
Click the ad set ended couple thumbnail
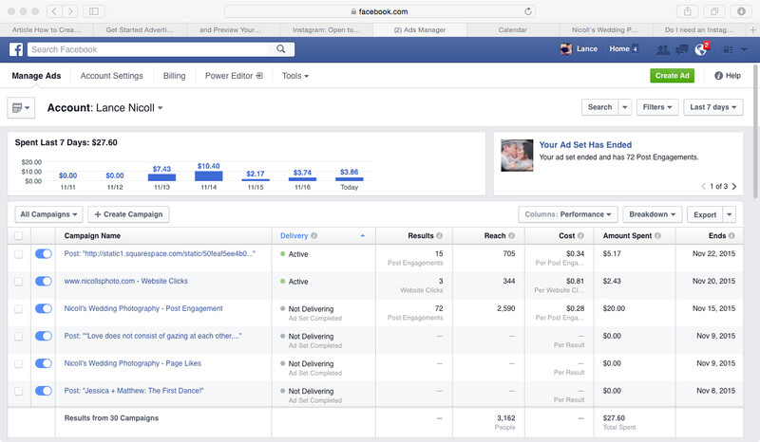pos(517,156)
